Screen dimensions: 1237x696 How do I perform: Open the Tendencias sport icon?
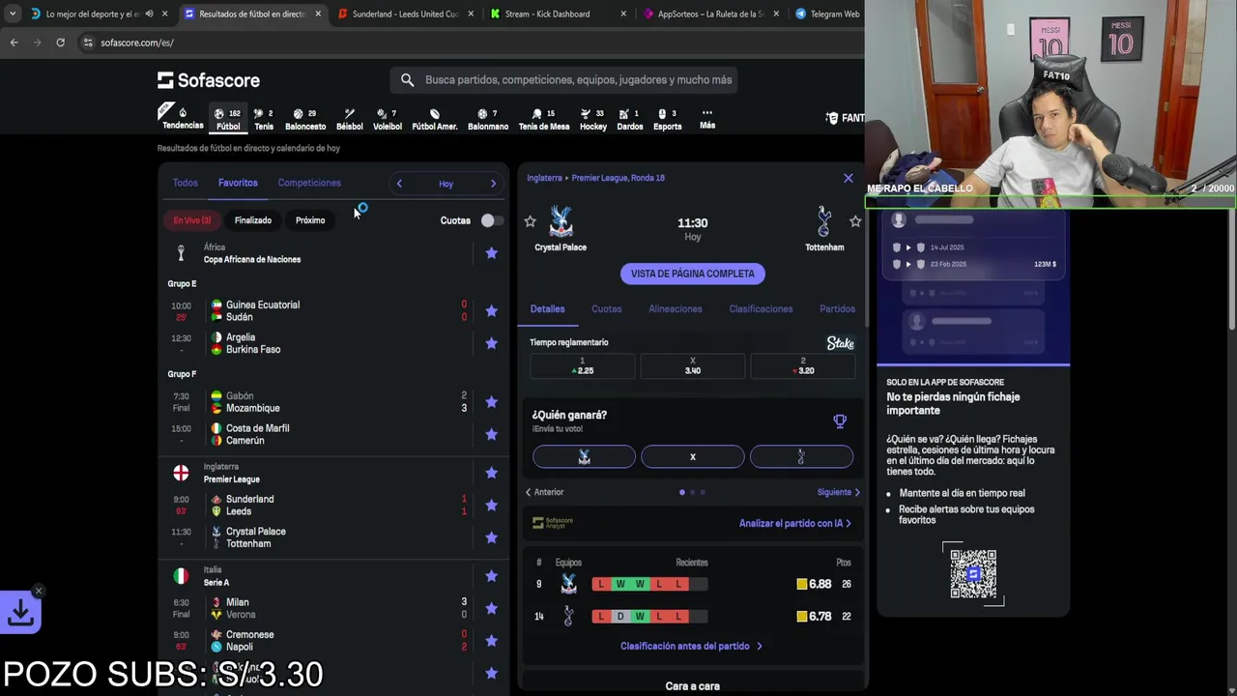point(183,118)
